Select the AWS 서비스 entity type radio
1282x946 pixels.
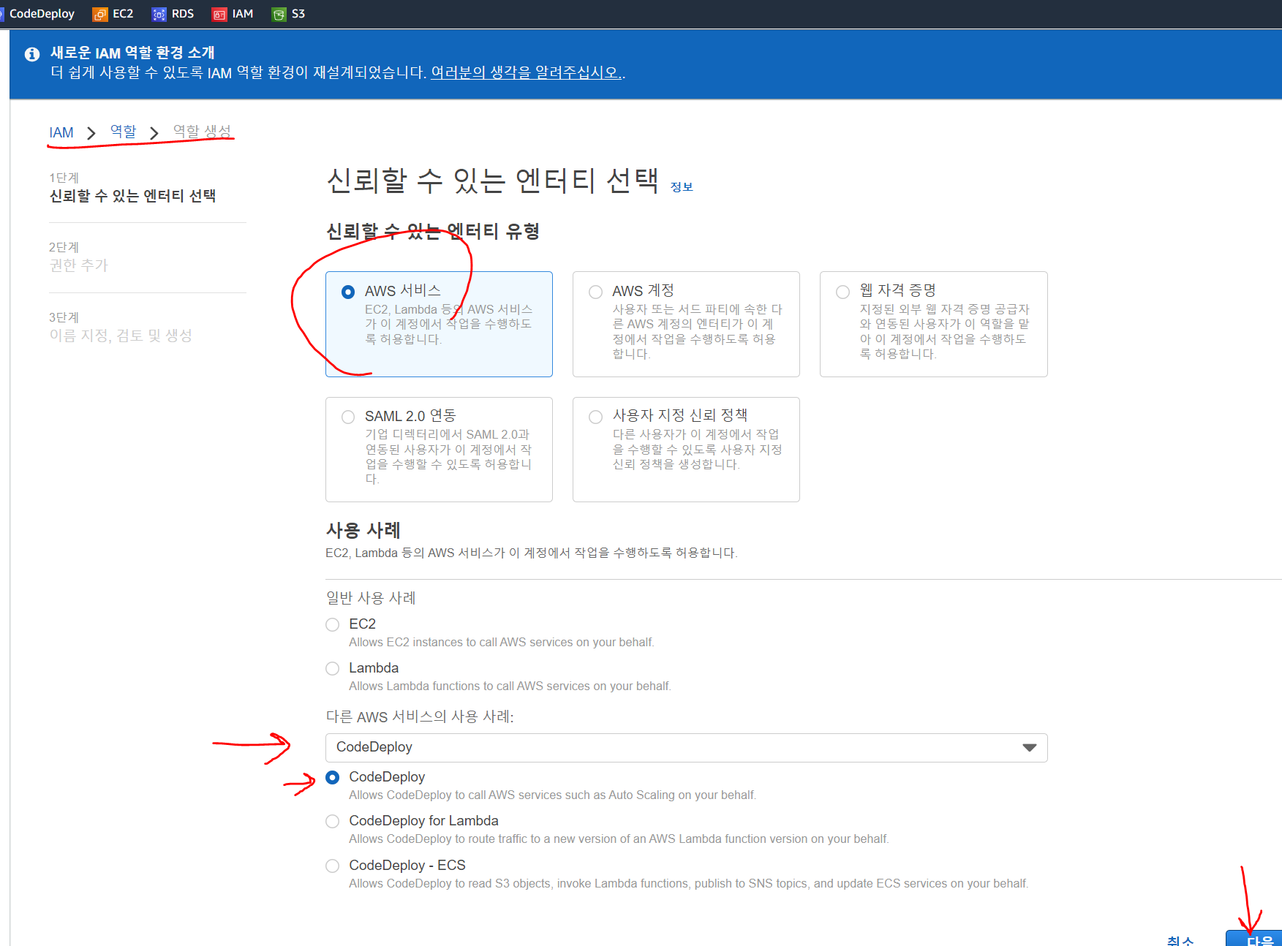348,292
